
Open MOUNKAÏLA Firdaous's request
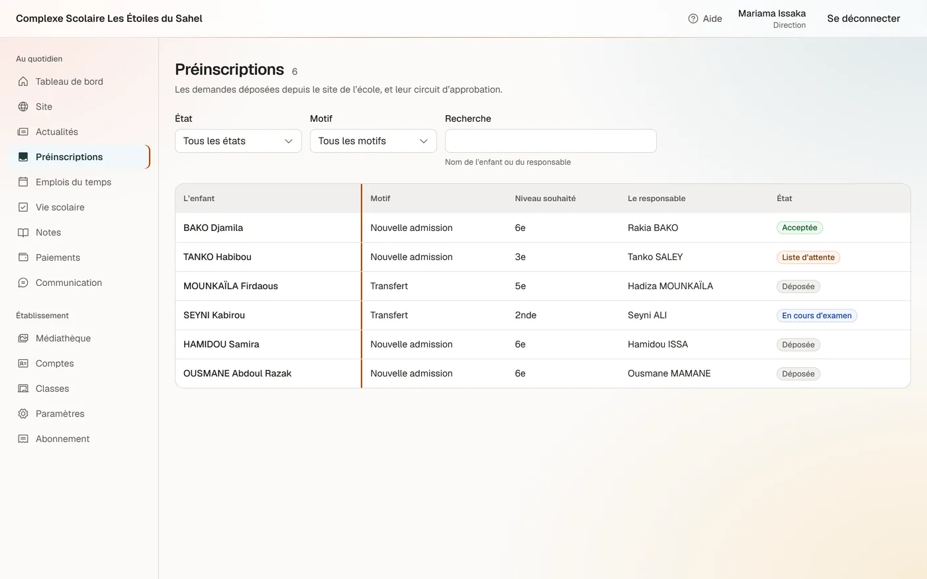tap(543, 286)
